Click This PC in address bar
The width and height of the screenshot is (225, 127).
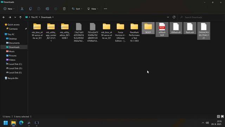[x=34, y=17]
